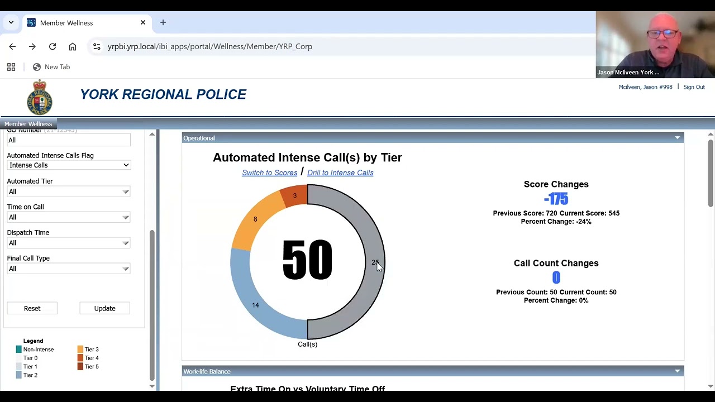Click the Drill to Intense Calls link

coord(340,173)
